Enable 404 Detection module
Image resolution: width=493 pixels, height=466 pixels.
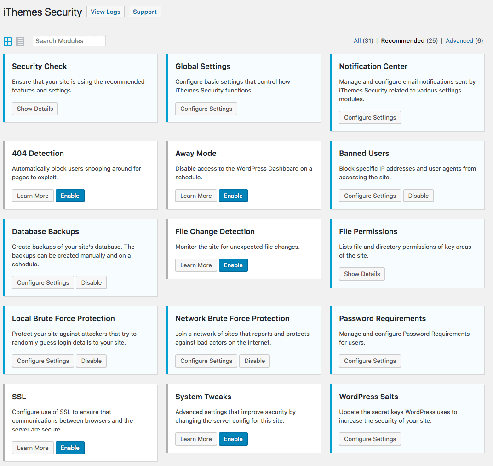pos(70,196)
